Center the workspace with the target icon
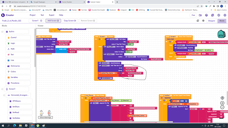This screenshot has height=128, width=228. click(x=222, y=98)
